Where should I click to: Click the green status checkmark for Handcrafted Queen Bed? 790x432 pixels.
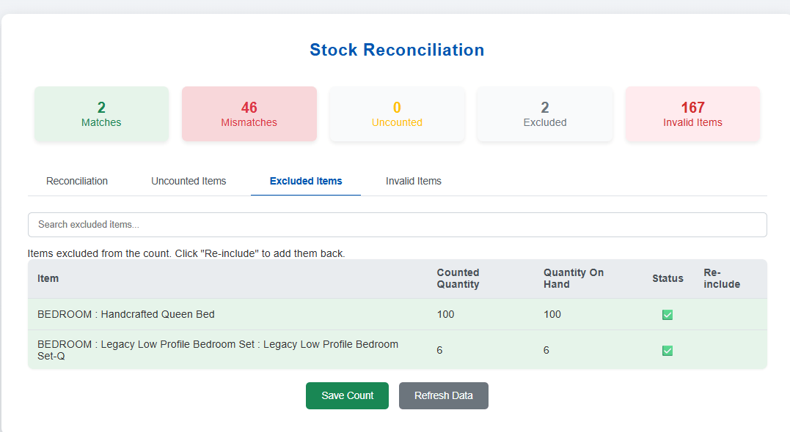[x=668, y=315]
